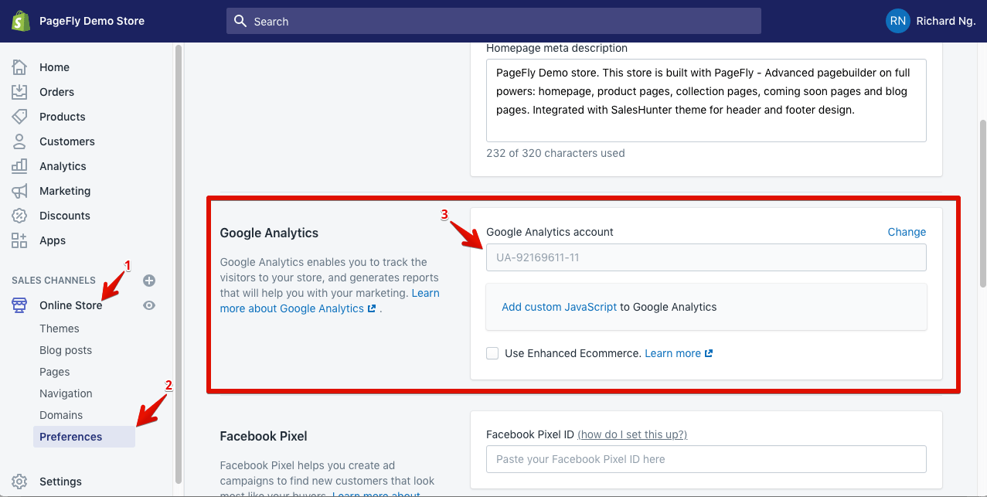The image size is (987, 497).
Task: Open Home in the sidebar
Action: click(x=55, y=67)
